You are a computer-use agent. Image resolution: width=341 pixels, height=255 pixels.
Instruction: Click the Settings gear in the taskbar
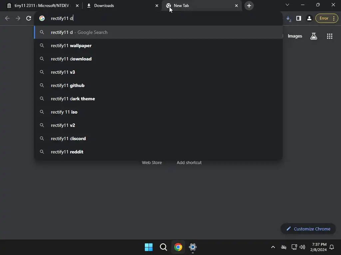point(193,247)
